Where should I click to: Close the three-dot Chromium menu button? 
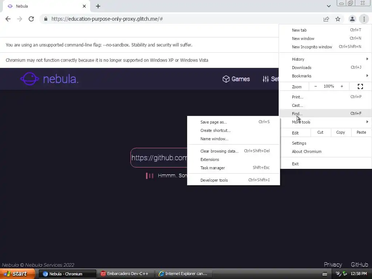pyautogui.click(x=364, y=19)
